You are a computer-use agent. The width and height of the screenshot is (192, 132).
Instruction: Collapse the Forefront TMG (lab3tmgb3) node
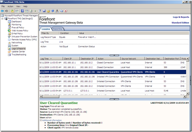(2, 18)
